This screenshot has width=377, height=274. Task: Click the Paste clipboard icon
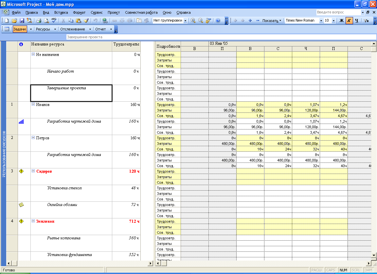click(79, 21)
